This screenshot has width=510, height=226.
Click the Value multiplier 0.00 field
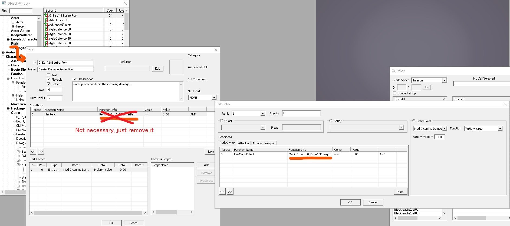(440, 137)
